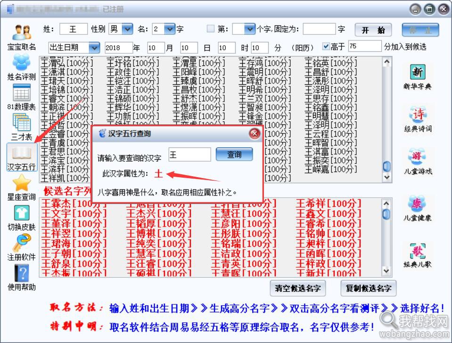Click the character query input in dialog
452x343 pixels.
[x=189, y=155]
